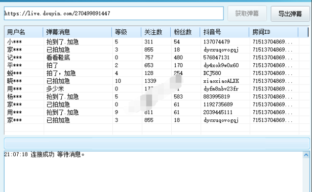
Task: Click the 抖音号 value dyfm8nbv23fr
Action: [221, 89]
